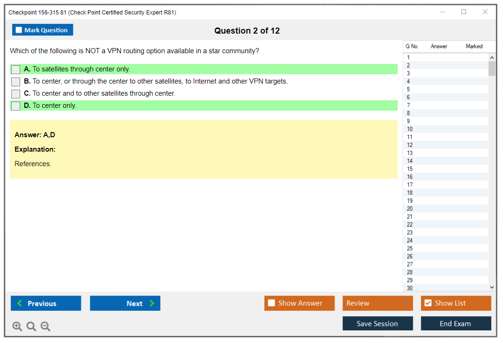Toggle the Show Answer checkbox
503x343 pixels.
tap(271, 303)
